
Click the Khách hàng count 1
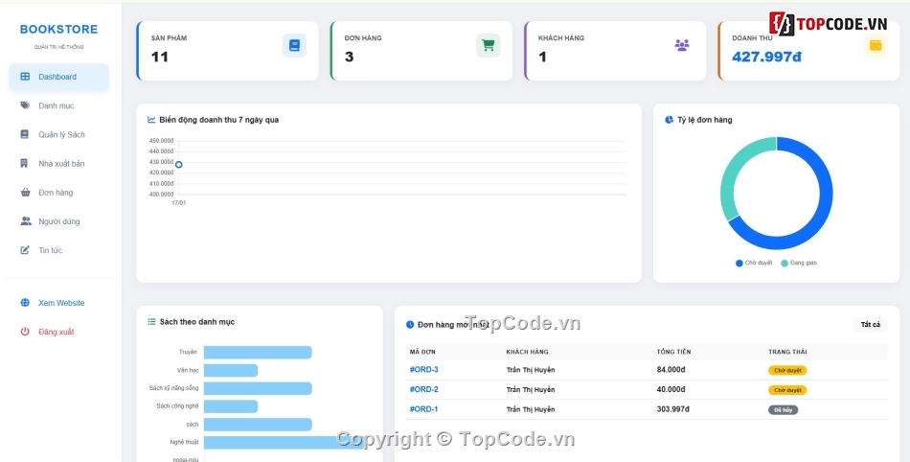click(542, 57)
